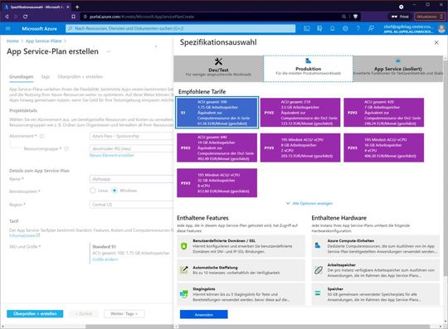Open the Abonnement dropdown

[131, 136]
